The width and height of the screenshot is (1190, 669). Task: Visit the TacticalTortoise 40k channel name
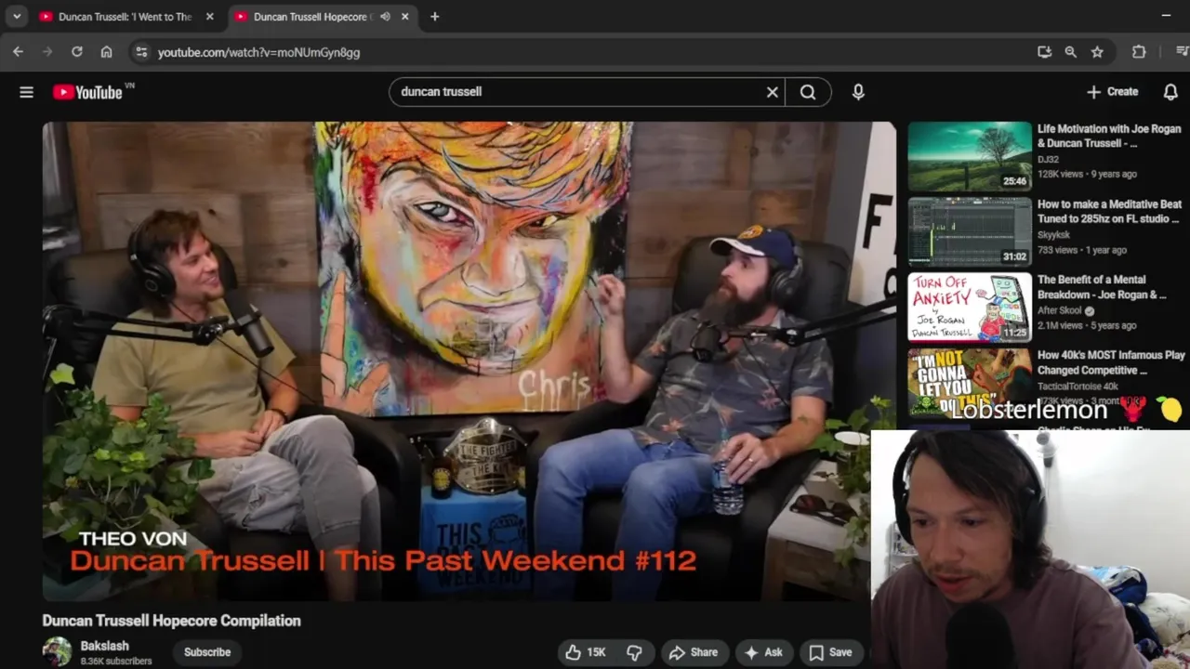coord(1078,386)
